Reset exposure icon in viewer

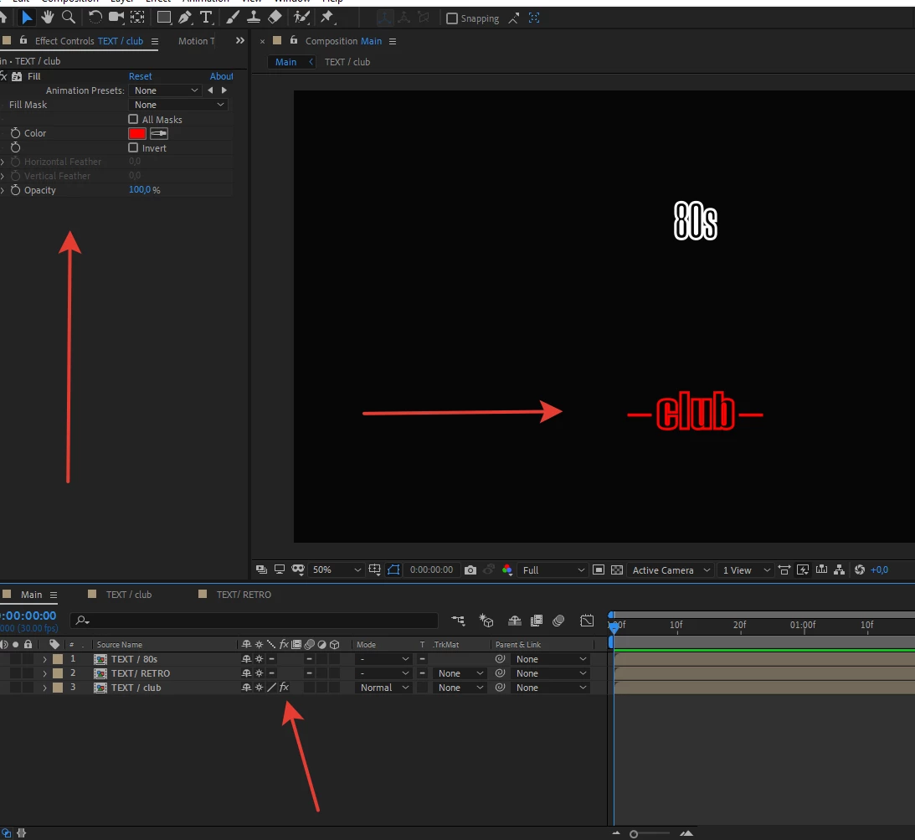point(860,569)
